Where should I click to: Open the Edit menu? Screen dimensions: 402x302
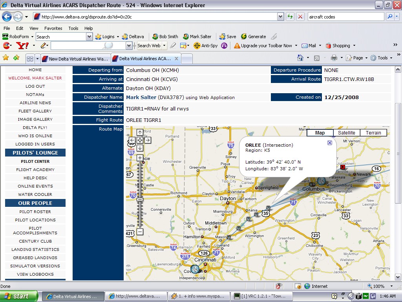pos(20,28)
